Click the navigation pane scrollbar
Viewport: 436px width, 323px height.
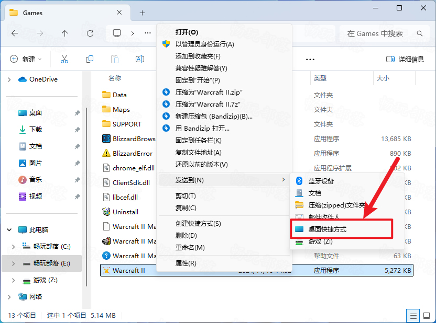[x=86, y=197]
